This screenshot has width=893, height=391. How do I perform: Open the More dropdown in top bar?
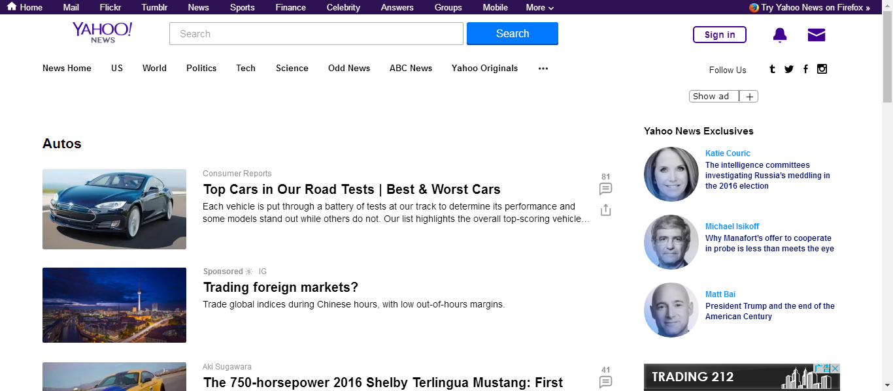tap(540, 8)
